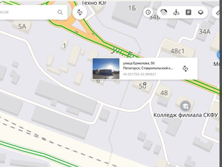Open the panorama thumbnail in the popup
The width and height of the screenshot is (222, 167).
coord(106,69)
